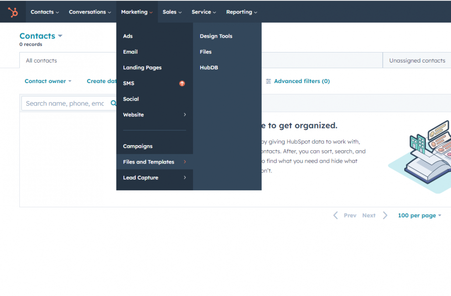Open the Contact owner filter dropdown
Image resolution: width=451 pixels, height=296 pixels.
pos(48,81)
